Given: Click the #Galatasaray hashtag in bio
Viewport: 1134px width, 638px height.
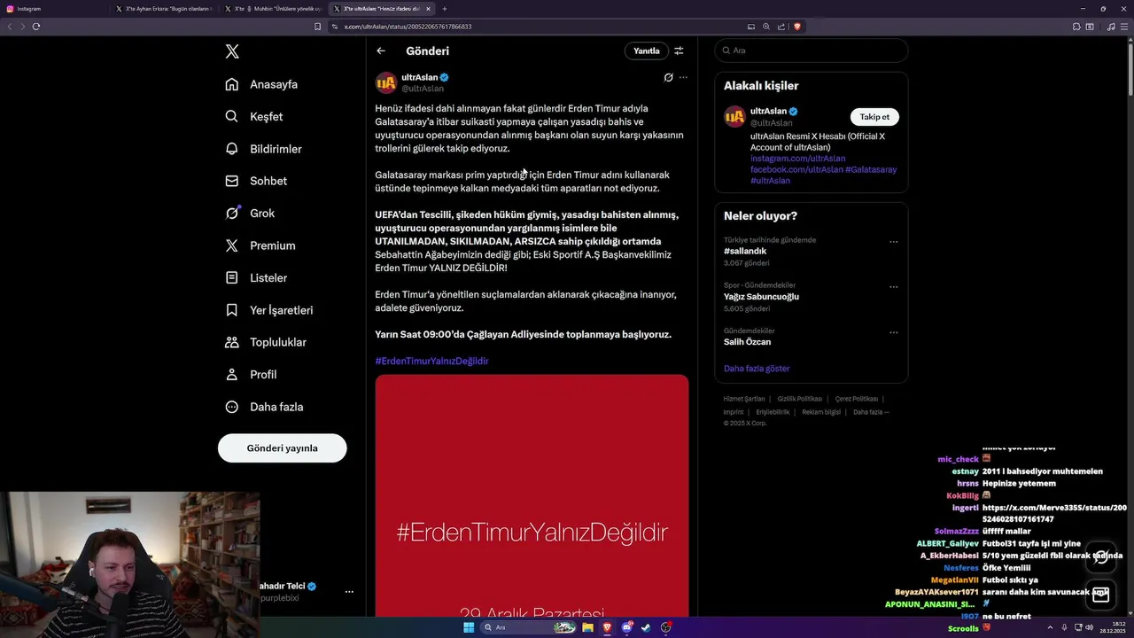Looking at the screenshot, I should (x=871, y=169).
